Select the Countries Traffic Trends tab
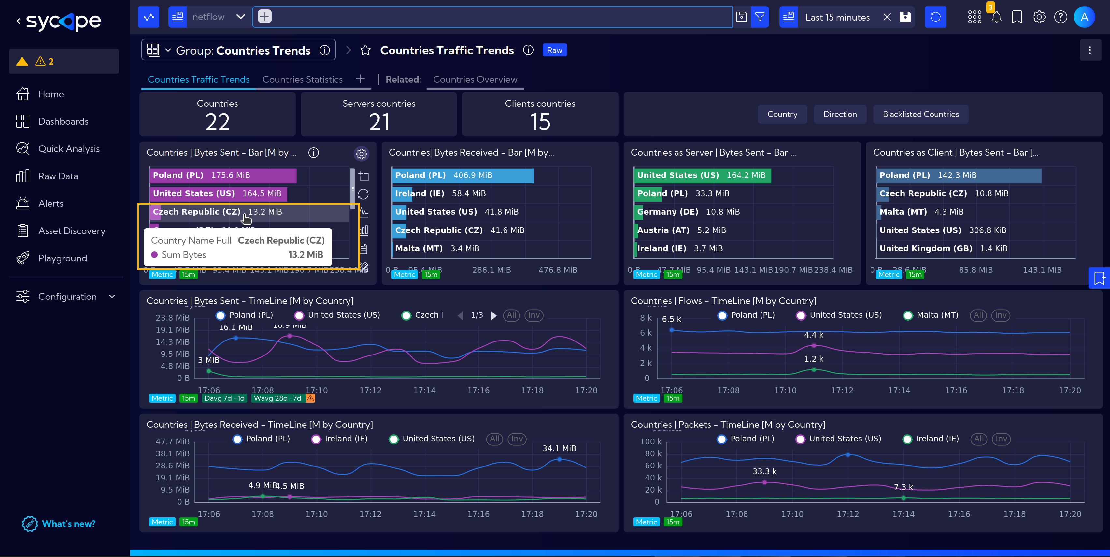 point(199,79)
